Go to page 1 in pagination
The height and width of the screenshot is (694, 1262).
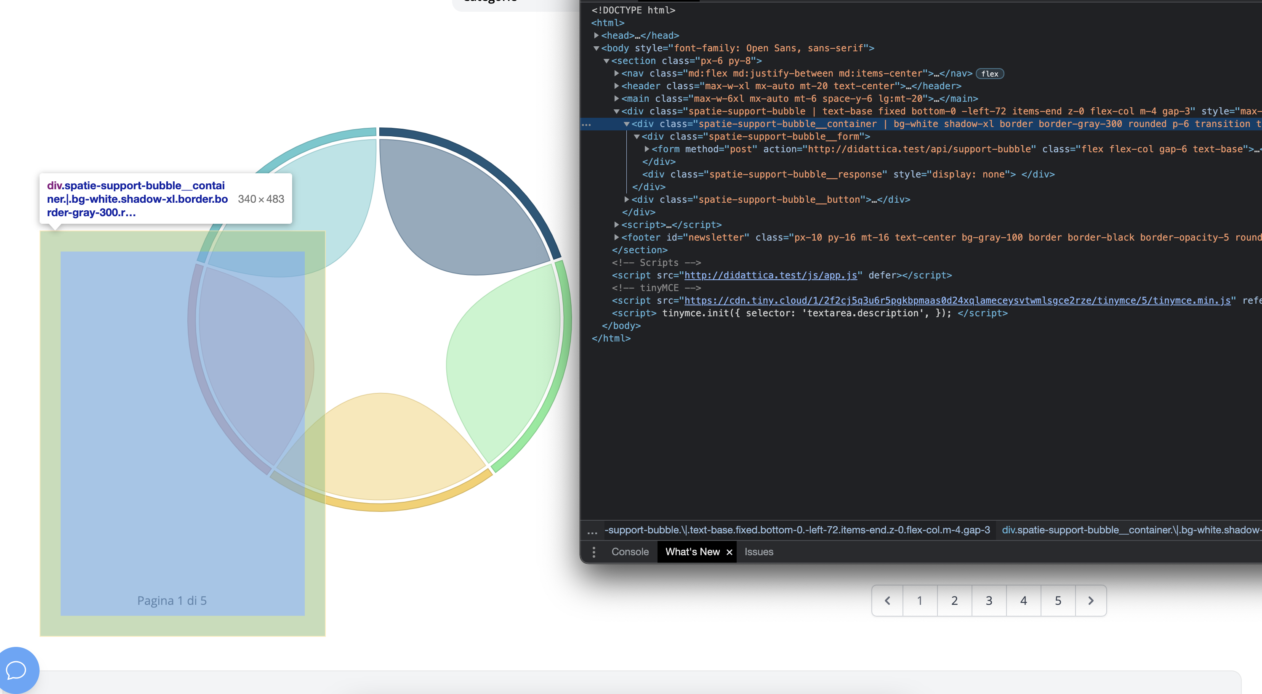pyautogui.click(x=919, y=601)
